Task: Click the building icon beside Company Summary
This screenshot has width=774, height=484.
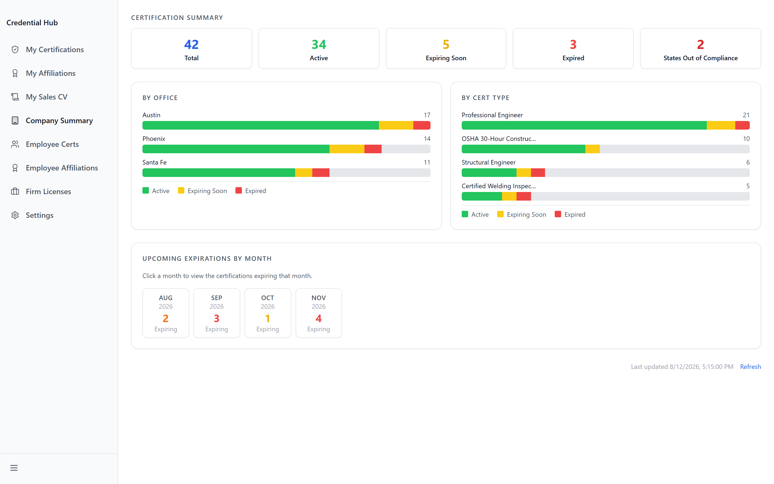Action: tap(15, 120)
